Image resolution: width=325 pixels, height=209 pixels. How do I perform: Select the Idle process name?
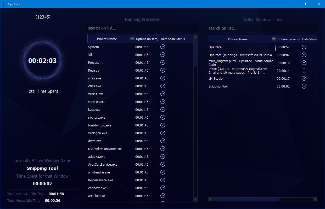[91, 55]
